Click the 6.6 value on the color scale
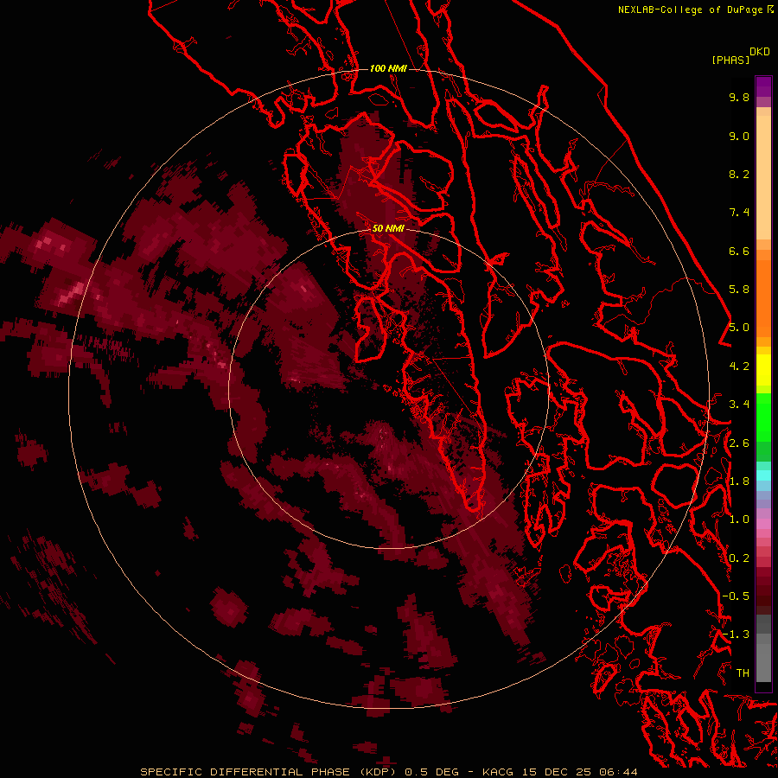 click(x=739, y=251)
